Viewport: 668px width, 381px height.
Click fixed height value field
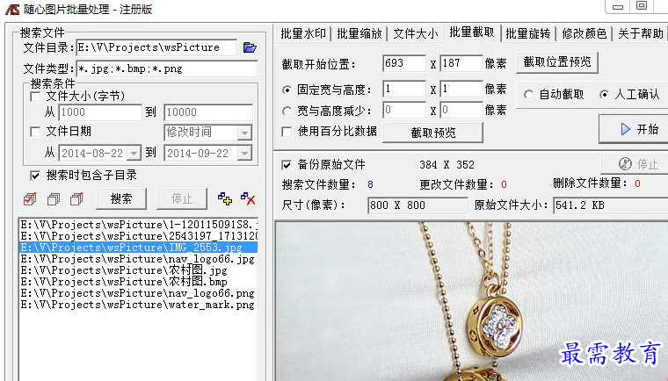(461, 90)
